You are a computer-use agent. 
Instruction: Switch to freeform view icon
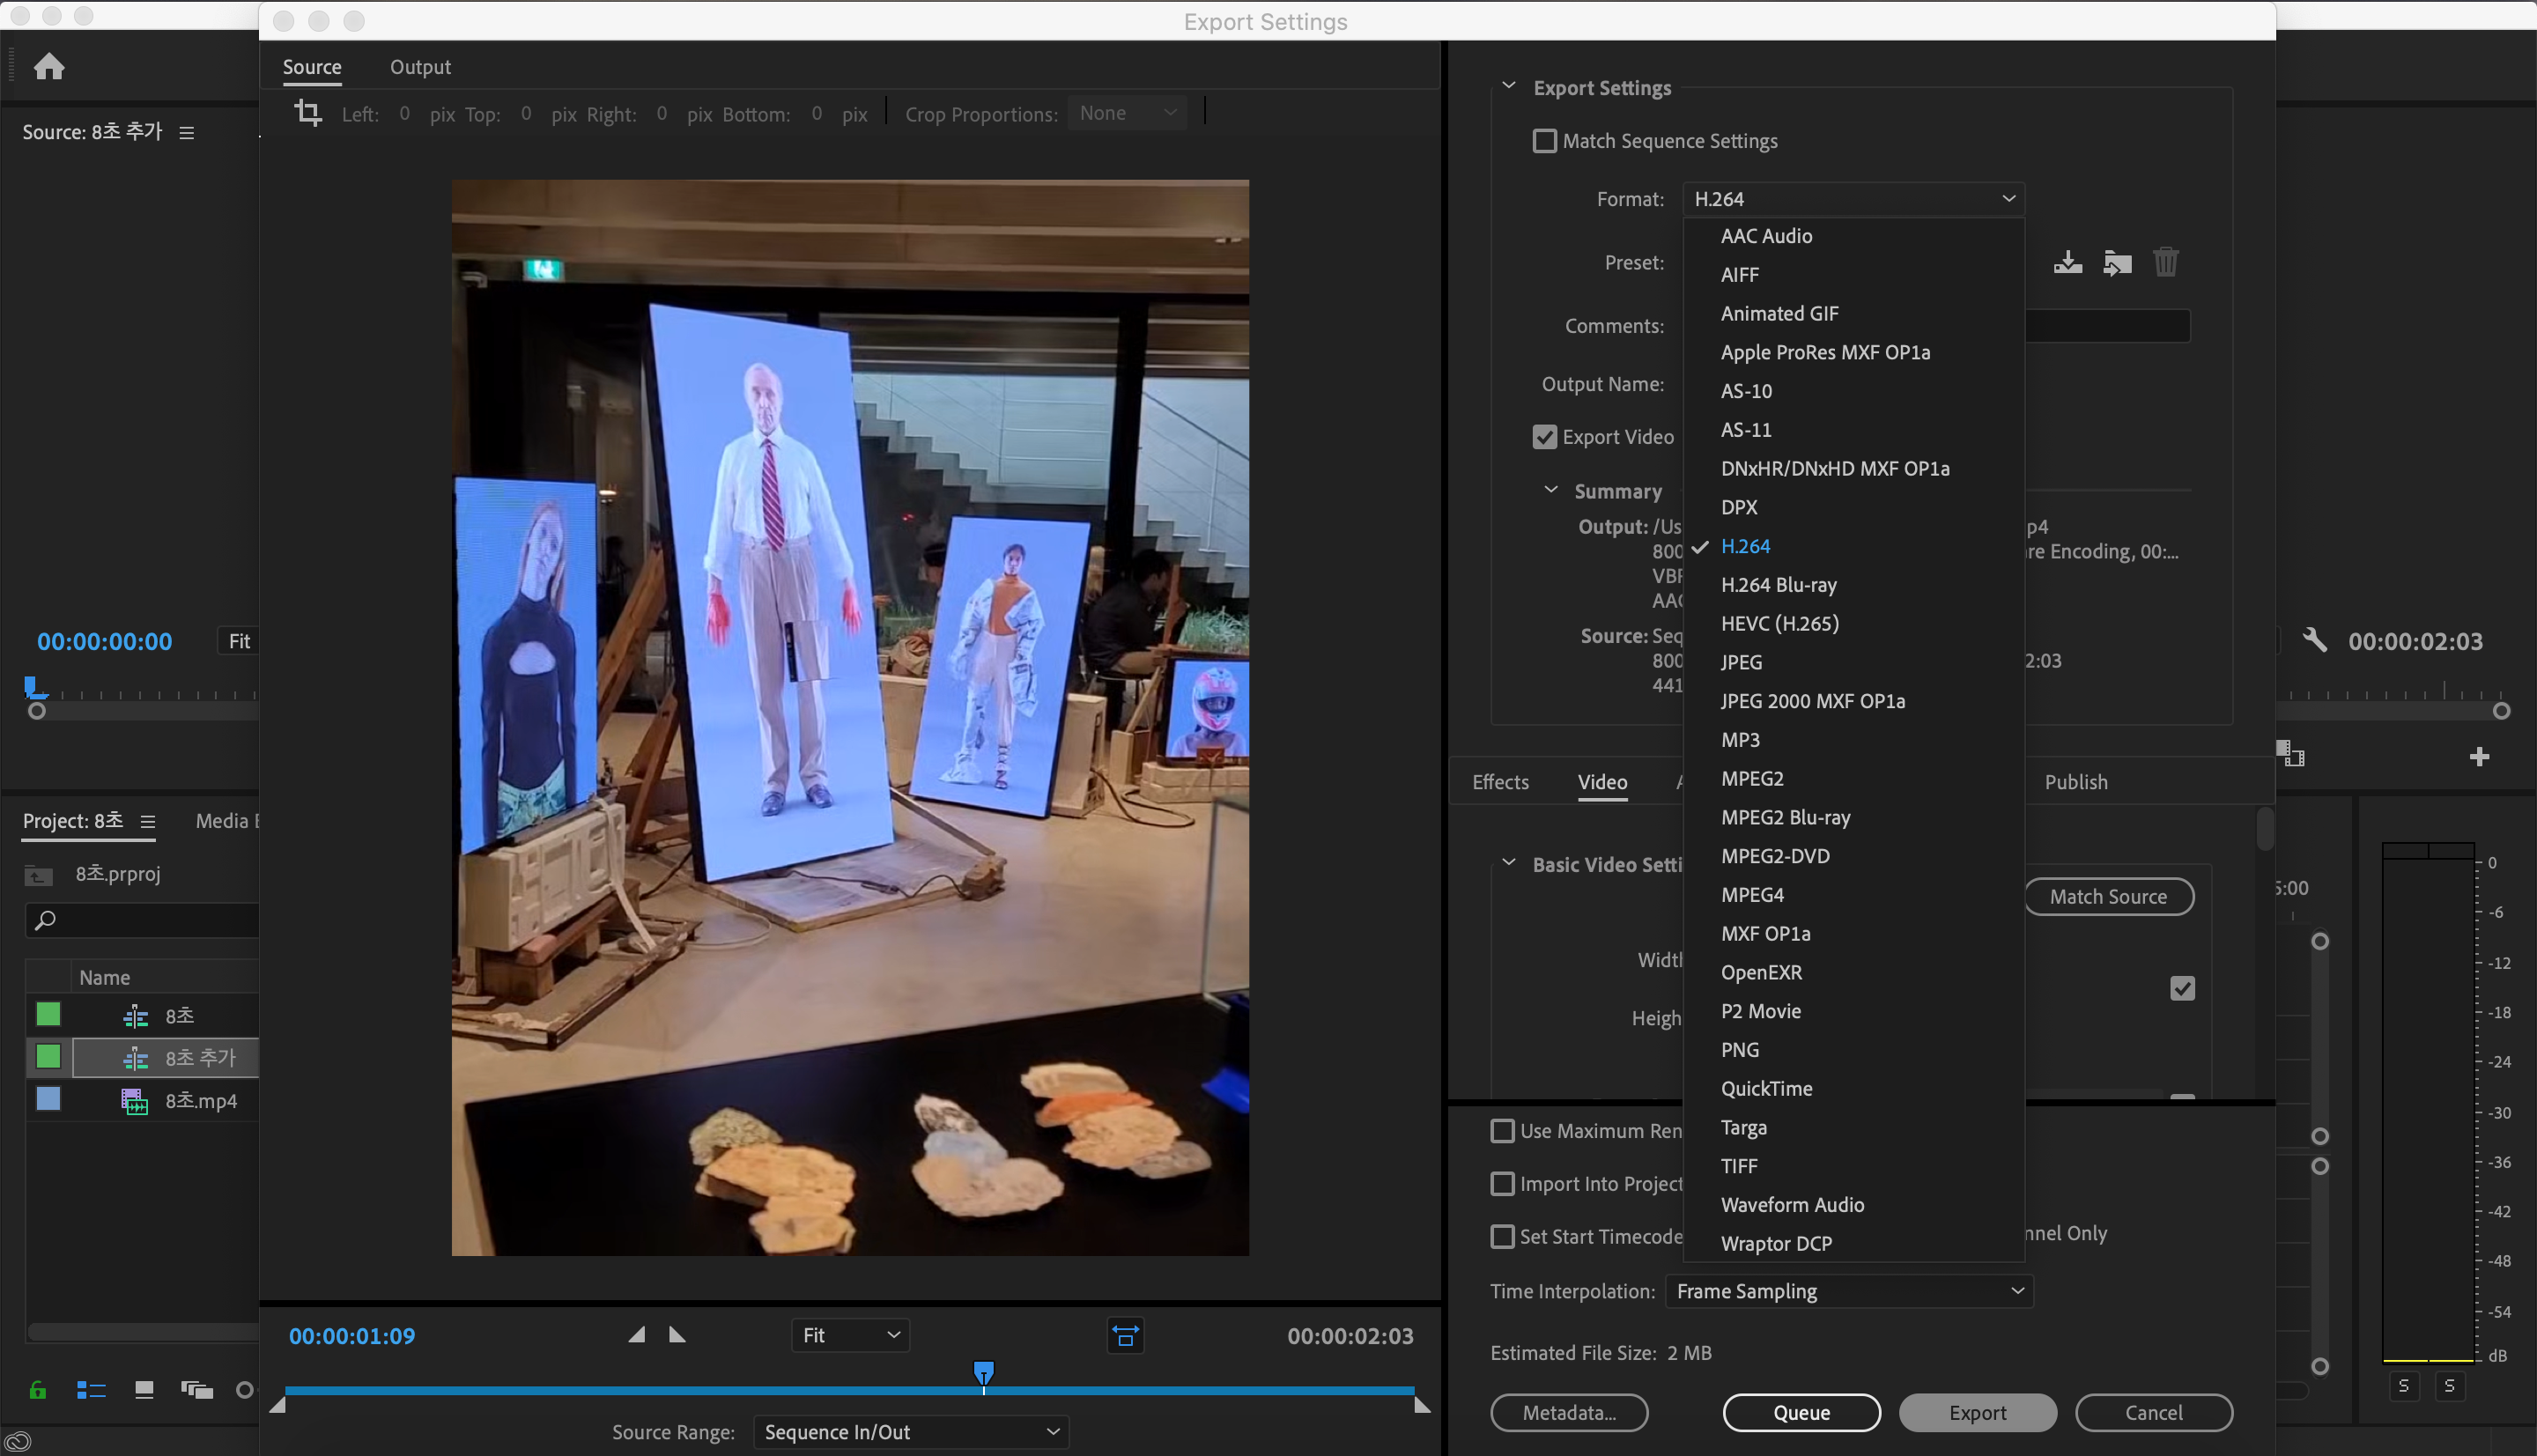click(x=196, y=1389)
